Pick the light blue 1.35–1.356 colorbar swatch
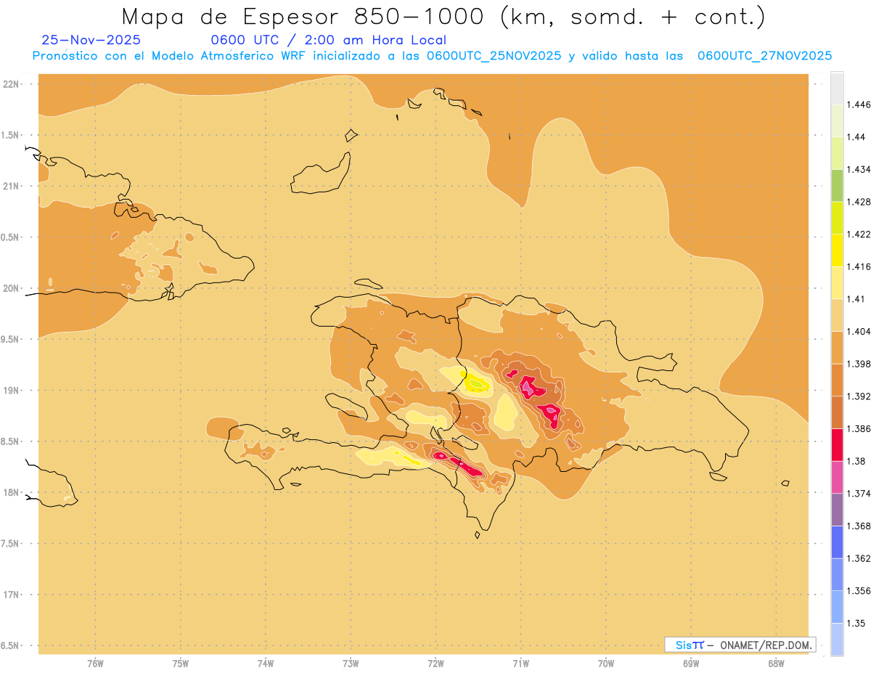Image resolution: width=871 pixels, height=673 pixels. [837, 607]
